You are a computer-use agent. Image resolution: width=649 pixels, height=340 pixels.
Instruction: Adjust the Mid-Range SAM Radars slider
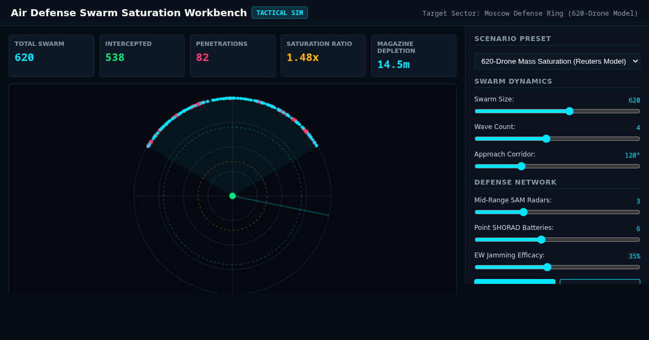click(x=557, y=212)
